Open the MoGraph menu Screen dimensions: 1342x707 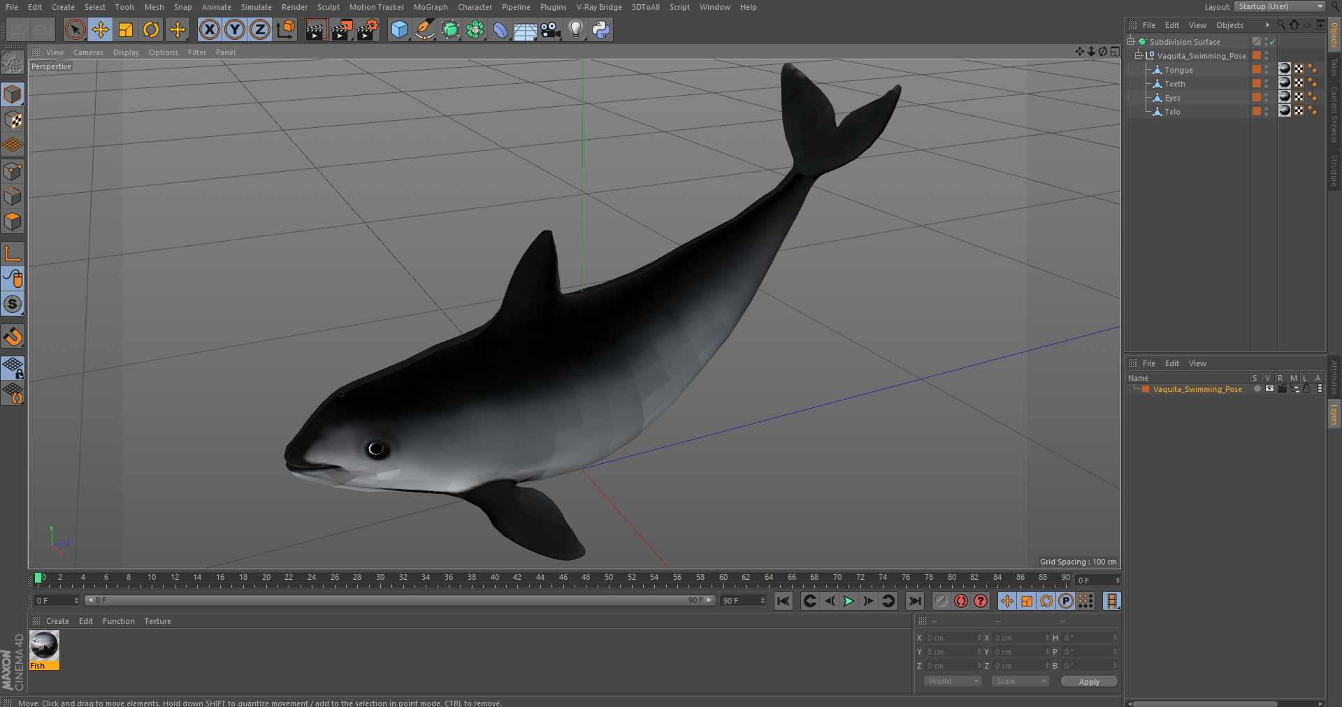(x=431, y=7)
